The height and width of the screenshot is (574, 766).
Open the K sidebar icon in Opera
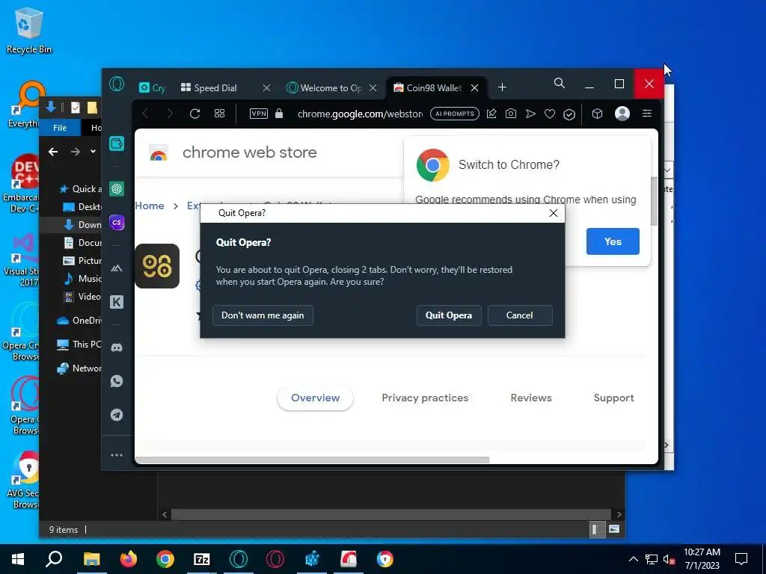coord(117,302)
